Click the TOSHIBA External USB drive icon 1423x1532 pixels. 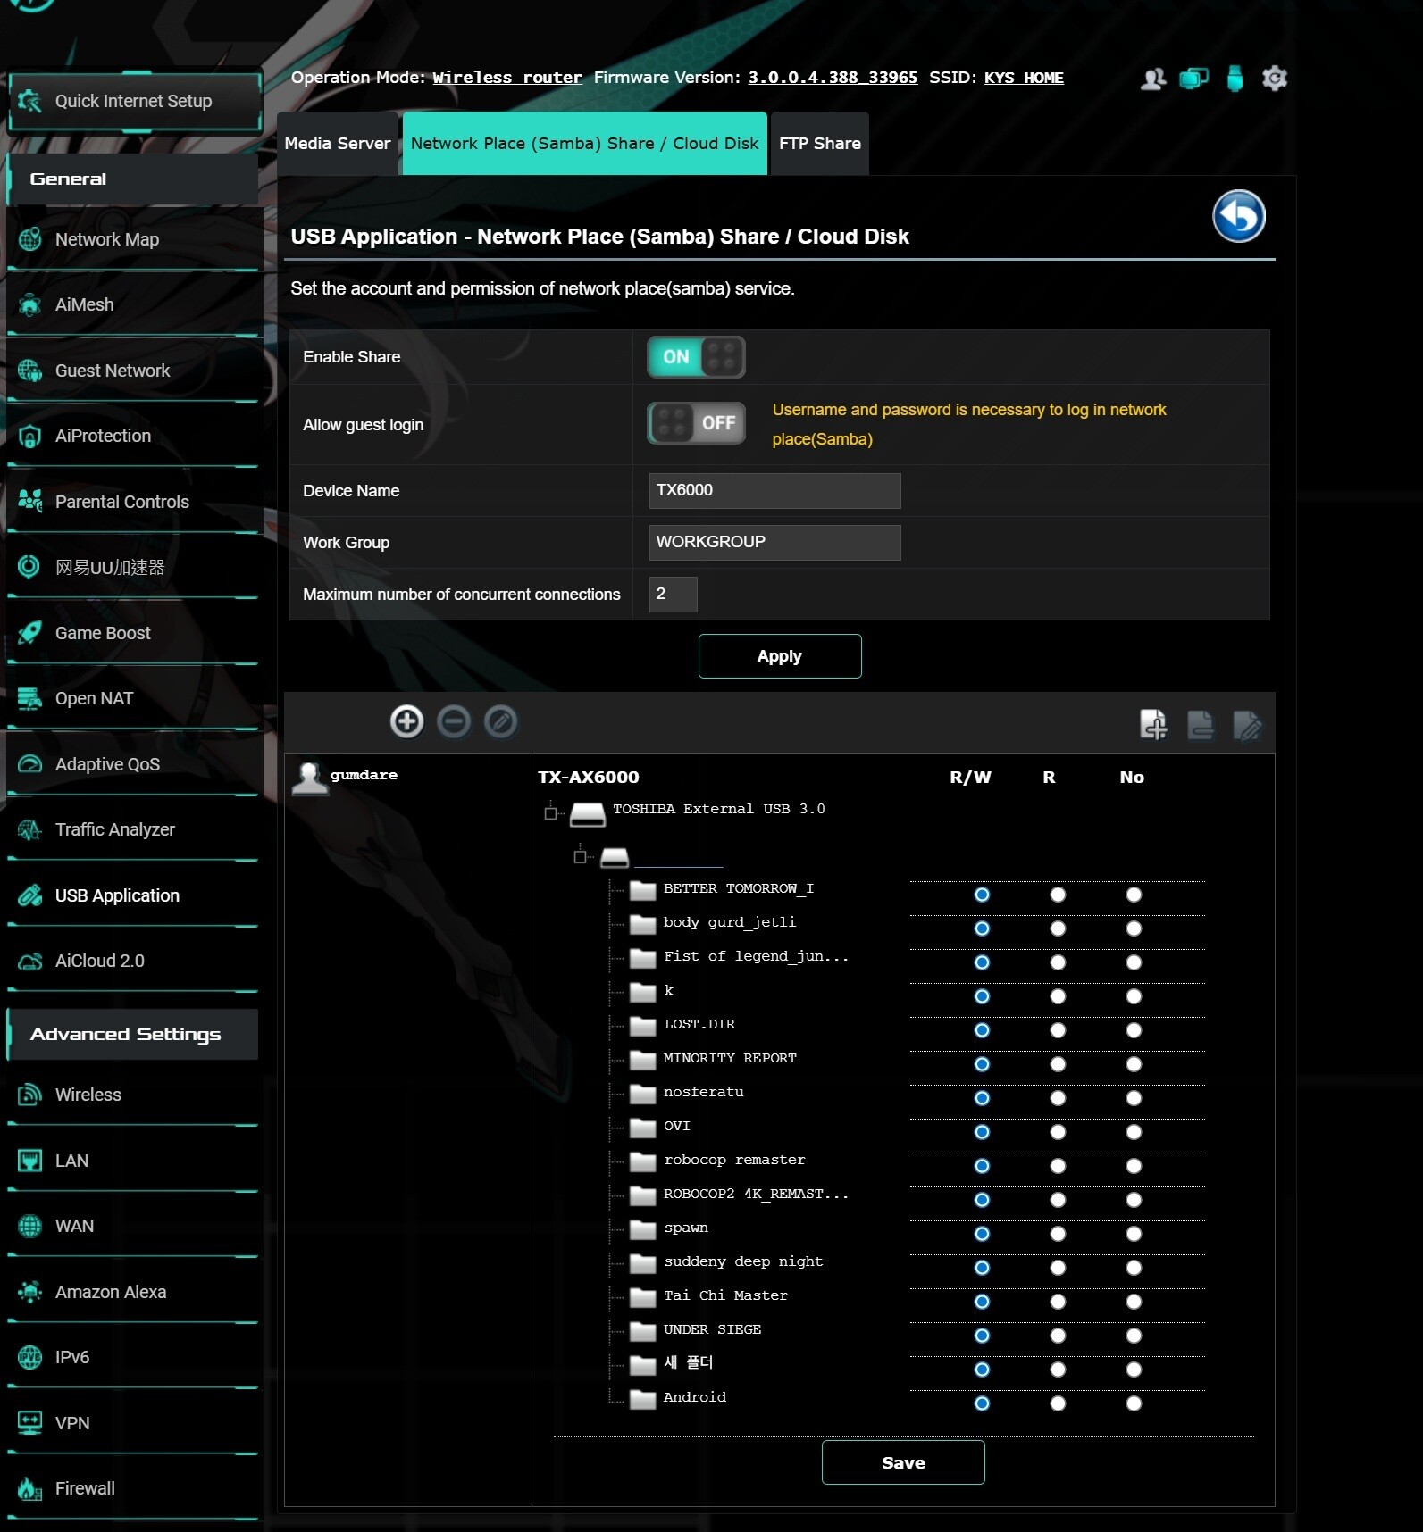tap(588, 813)
